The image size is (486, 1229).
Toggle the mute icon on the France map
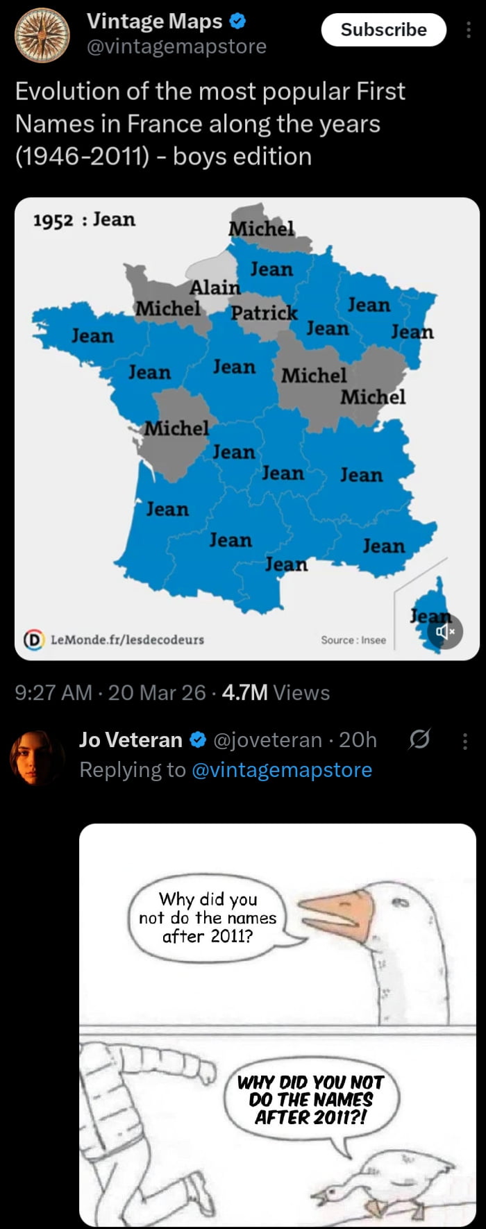tap(445, 631)
